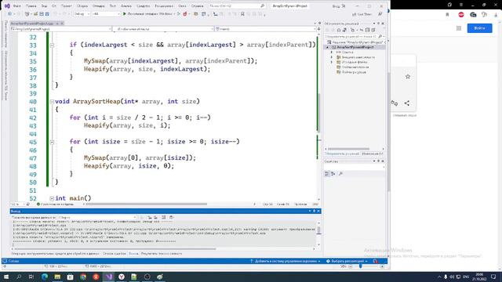Open the Тест menu
502x282 pixels.
coord(113,5)
